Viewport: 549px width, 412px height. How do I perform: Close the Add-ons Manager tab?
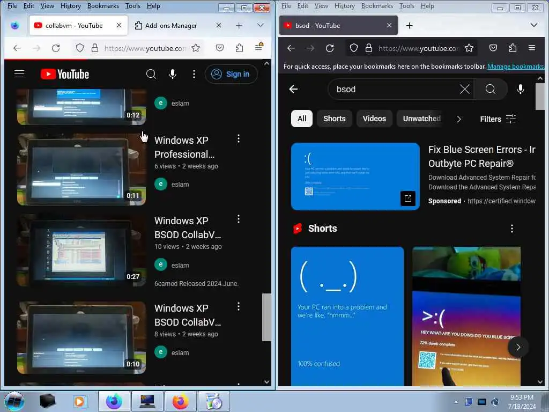tap(219, 25)
